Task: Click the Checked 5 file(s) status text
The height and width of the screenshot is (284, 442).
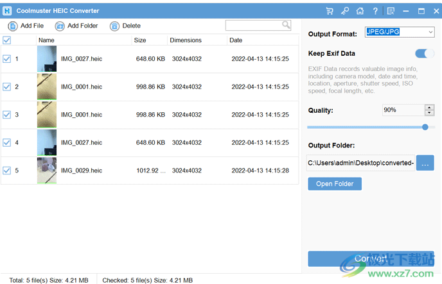Action: click(147, 280)
